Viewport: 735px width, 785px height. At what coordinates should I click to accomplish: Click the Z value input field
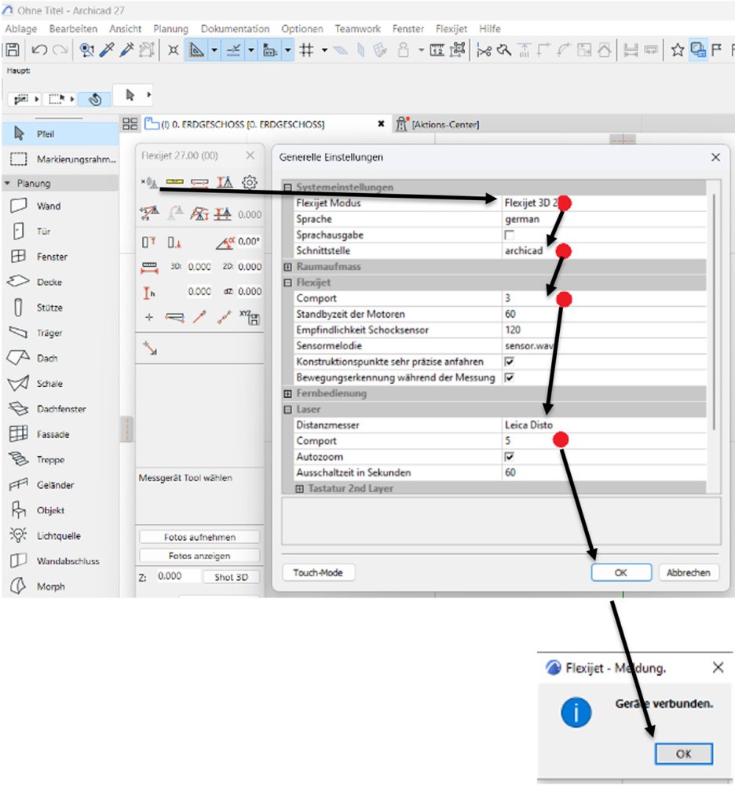[177, 576]
